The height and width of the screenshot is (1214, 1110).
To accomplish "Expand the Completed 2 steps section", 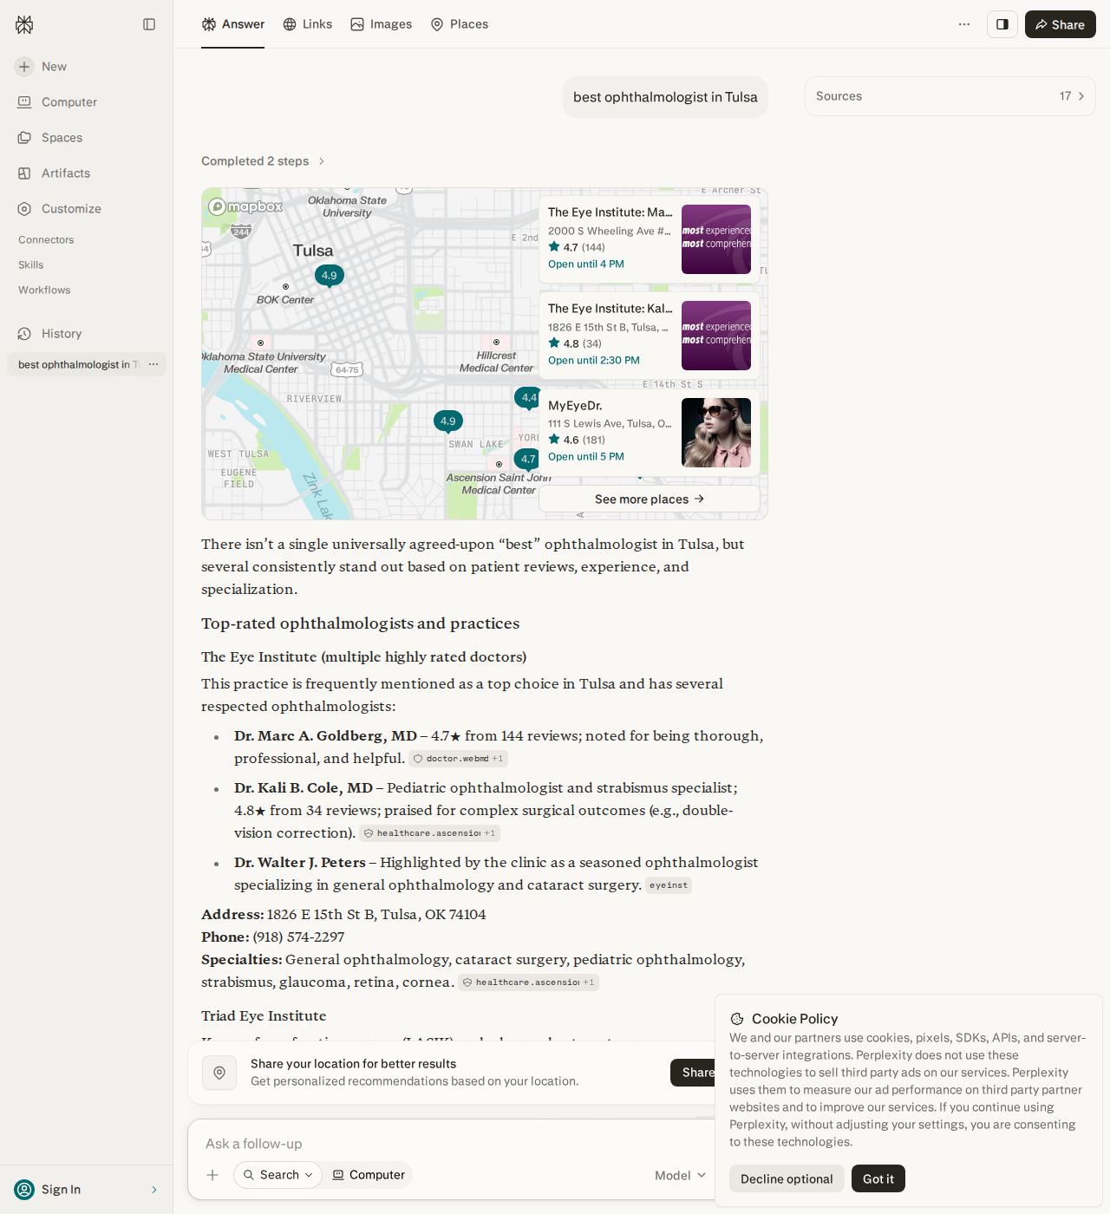I will click(264, 161).
